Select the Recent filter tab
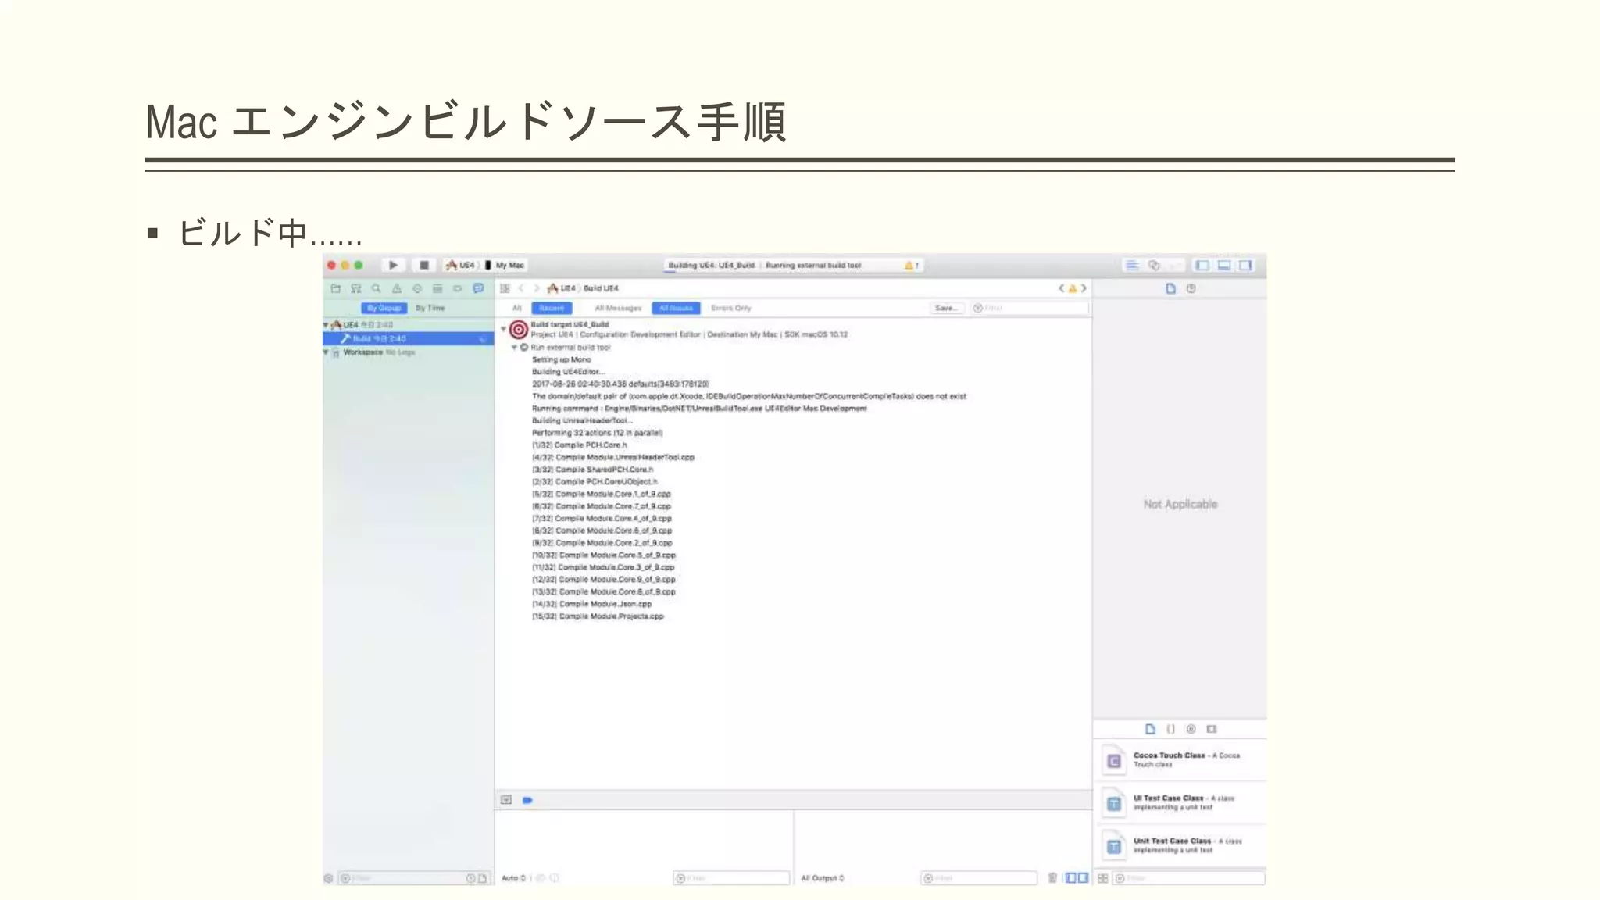1600x900 pixels. [x=552, y=308]
